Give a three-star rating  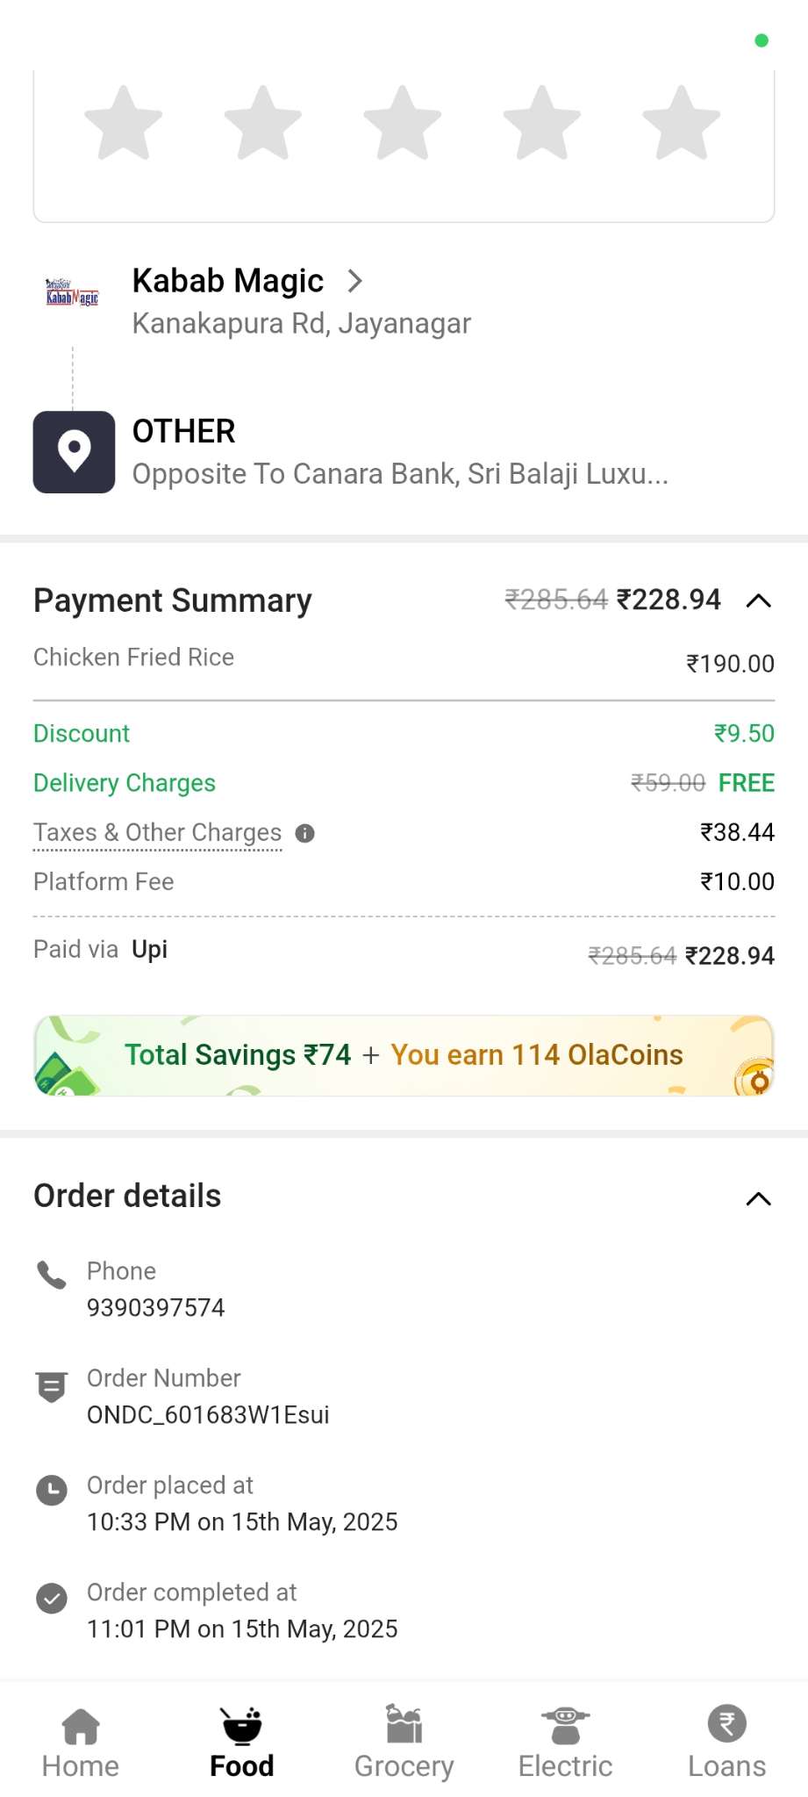click(x=403, y=123)
